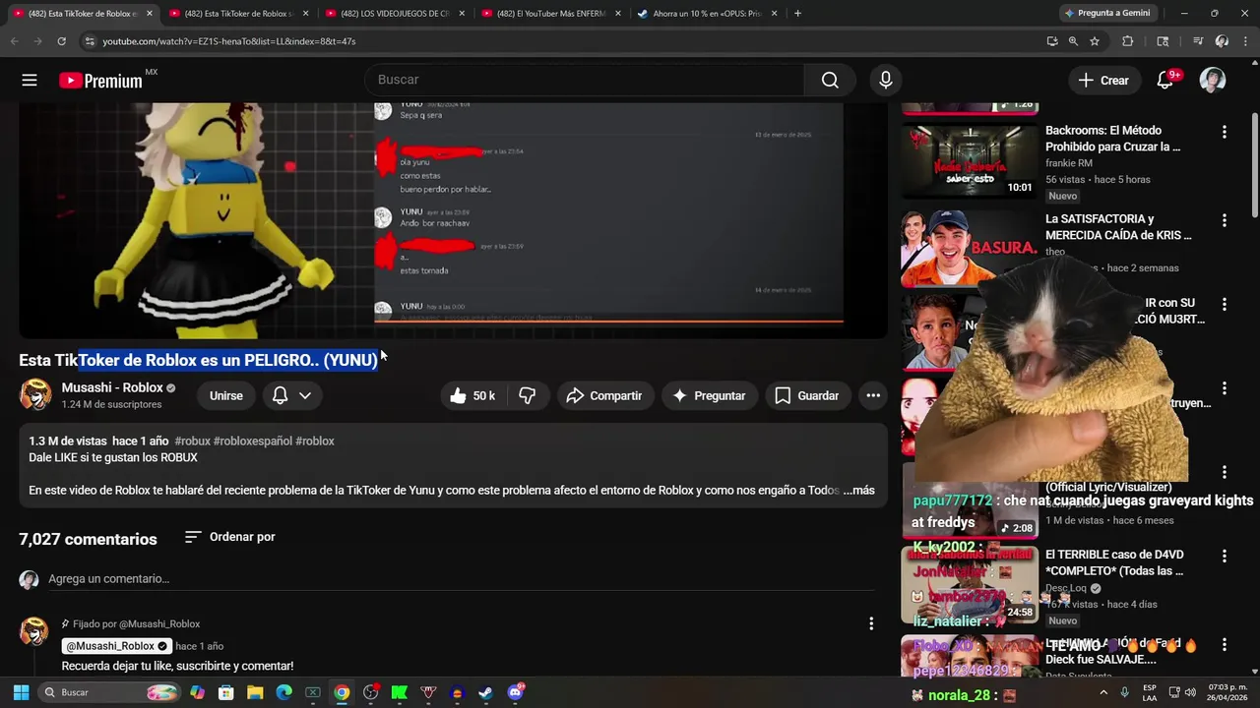The height and width of the screenshot is (708, 1260).
Task: Expand notification options chevron next to bell
Action: pyautogui.click(x=305, y=395)
